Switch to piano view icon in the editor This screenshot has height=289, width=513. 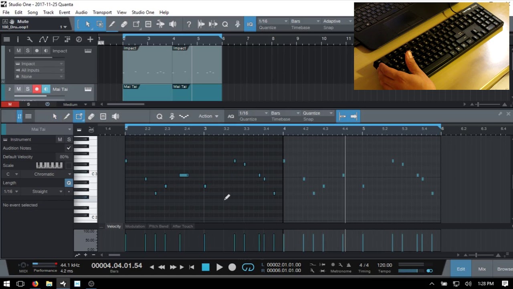[79, 129]
